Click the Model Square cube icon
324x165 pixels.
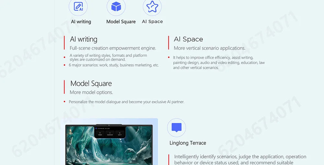tap(116, 6)
